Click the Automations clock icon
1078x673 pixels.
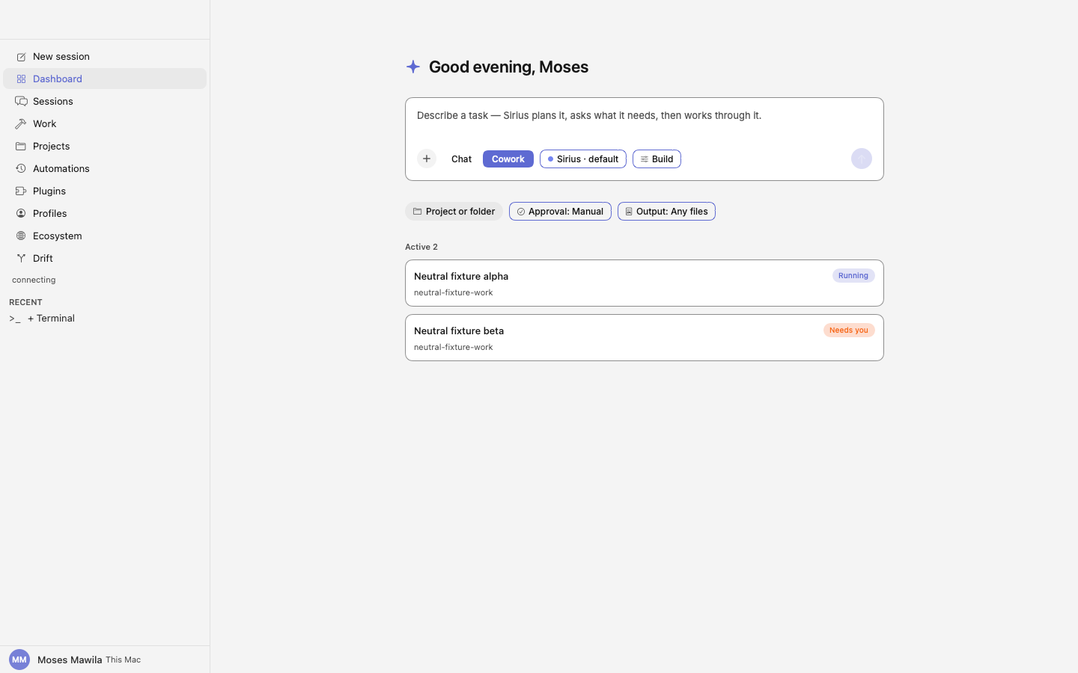21,169
